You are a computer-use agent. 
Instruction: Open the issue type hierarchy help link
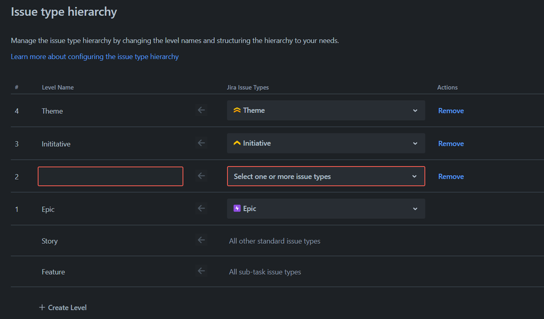click(95, 57)
